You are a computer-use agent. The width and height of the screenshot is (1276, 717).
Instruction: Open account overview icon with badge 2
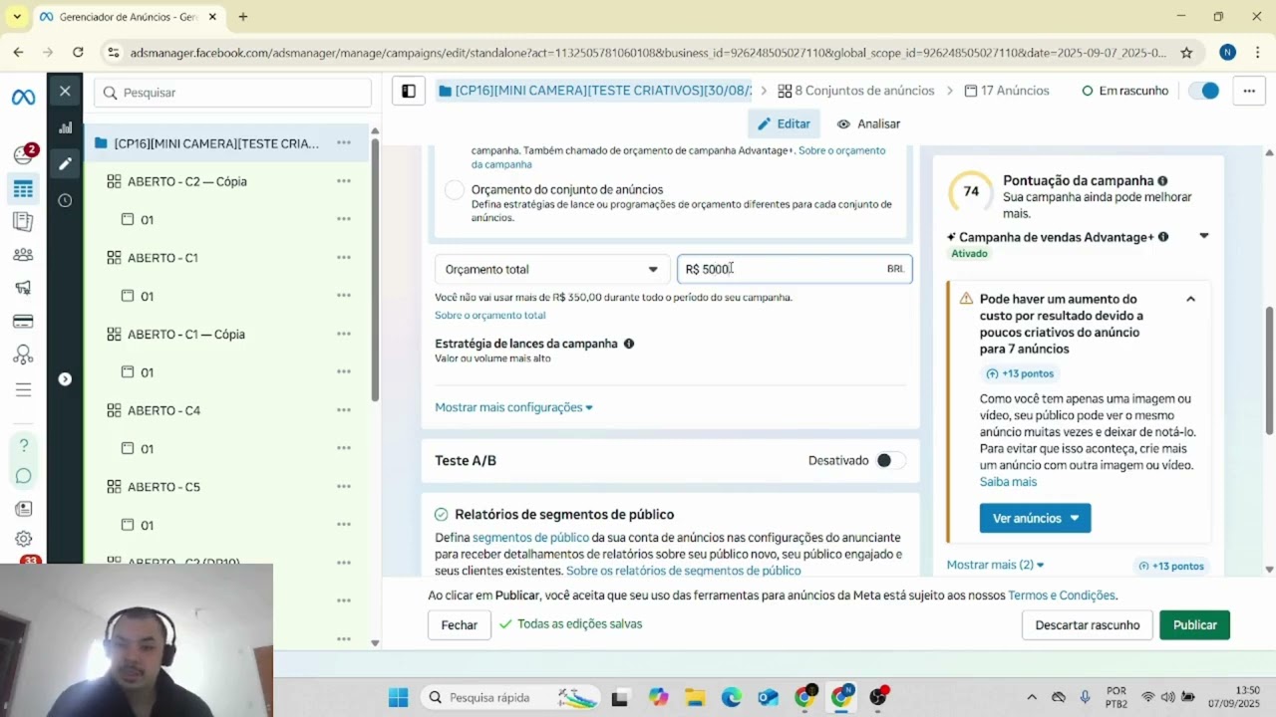[x=24, y=154]
